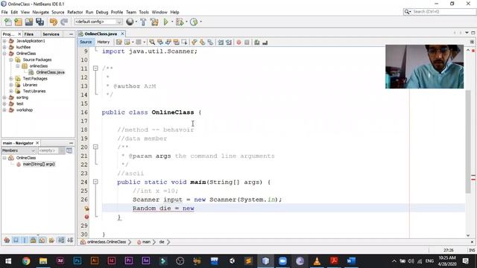Image resolution: width=477 pixels, height=268 pixels.
Task: Expand the JavaApplication1 project node
Action: tap(4, 41)
